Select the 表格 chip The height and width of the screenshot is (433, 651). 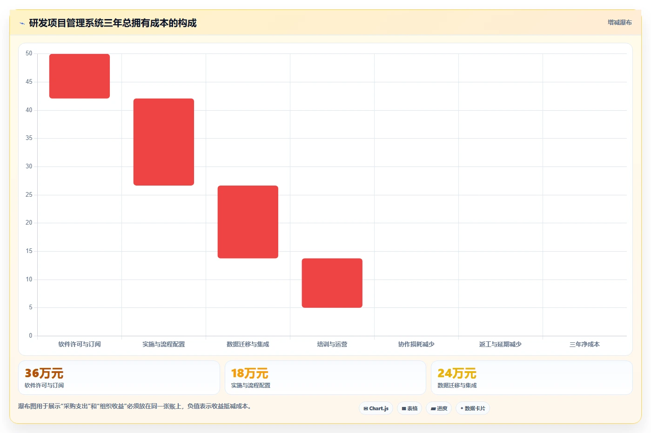pyautogui.click(x=409, y=408)
